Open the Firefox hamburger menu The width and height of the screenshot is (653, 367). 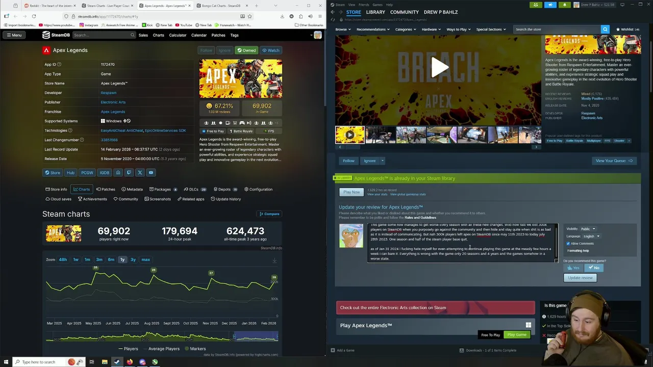[319, 16]
